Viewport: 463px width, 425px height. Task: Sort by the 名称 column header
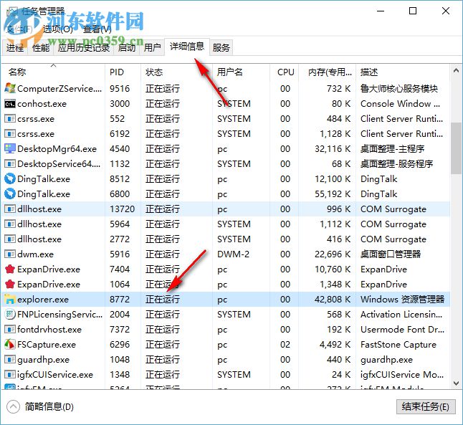point(53,72)
